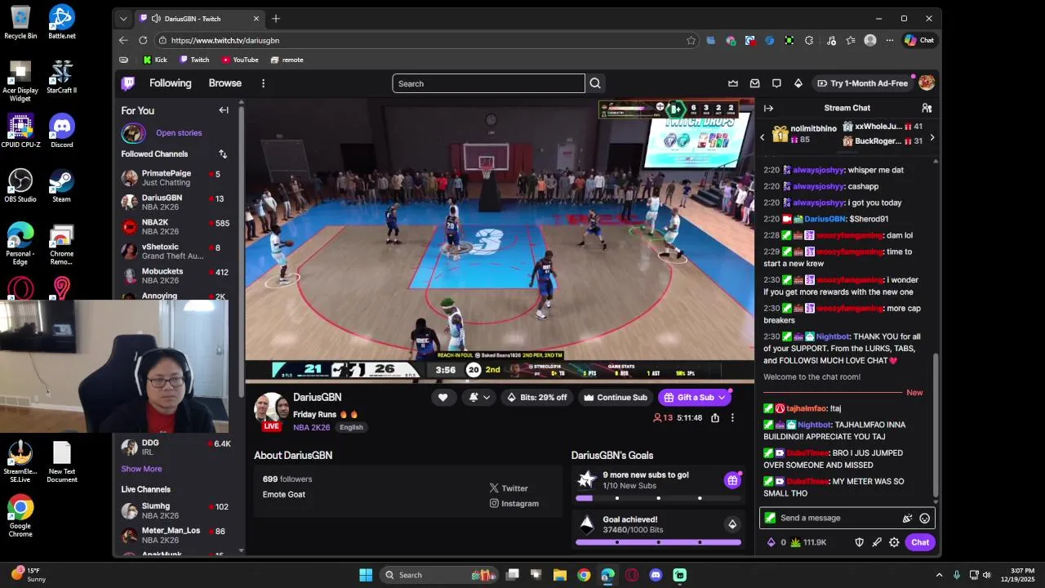Open the Whispers speech-bubble icon
The width and height of the screenshot is (1045, 588).
pyautogui.click(x=776, y=83)
